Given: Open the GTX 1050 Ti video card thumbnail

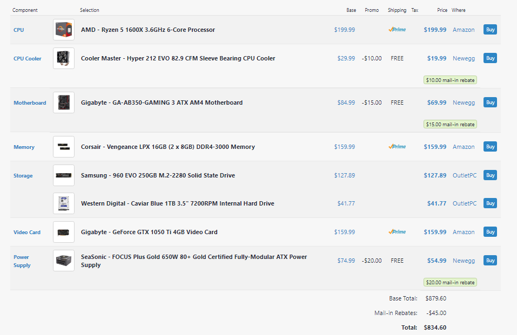Looking at the screenshot, I should [x=64, y=232].
